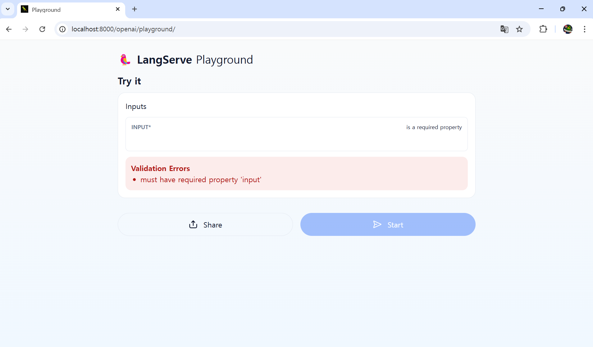
Task: Open a new browser tab
Action: point(135,9)
